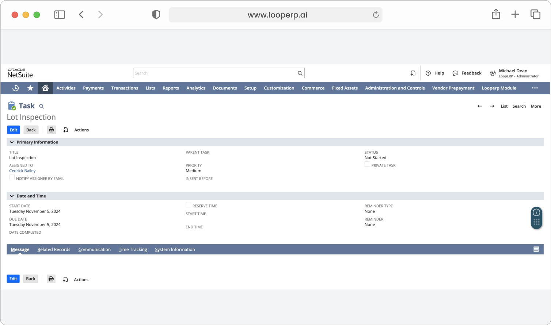Open the Recent Records history icon
This screenshot has height=325, width=551.
pyautogui.click(x=15, y=88)
